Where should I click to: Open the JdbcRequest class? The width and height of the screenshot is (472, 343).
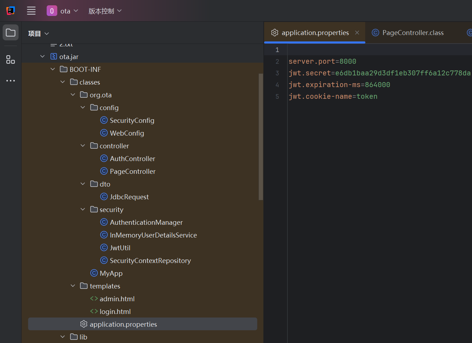pos(129,197)
